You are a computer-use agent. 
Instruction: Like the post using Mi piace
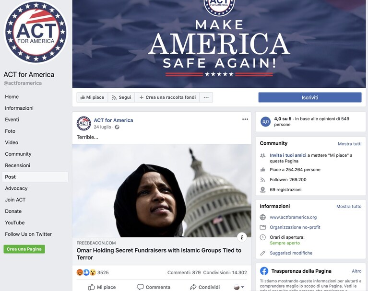point(102,287)
